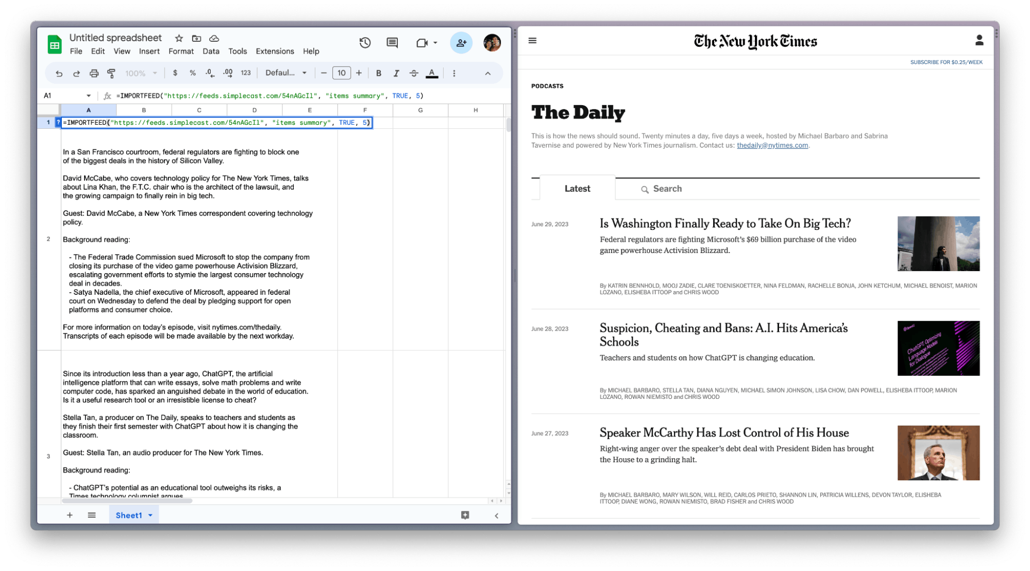Print the spreadsheet
The height and width of the screenshot is (571, 1030).
(94, 73)
